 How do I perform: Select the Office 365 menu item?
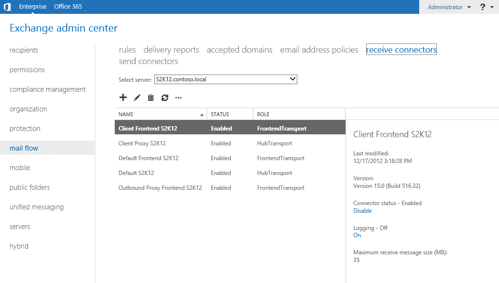tap(67, 7)
